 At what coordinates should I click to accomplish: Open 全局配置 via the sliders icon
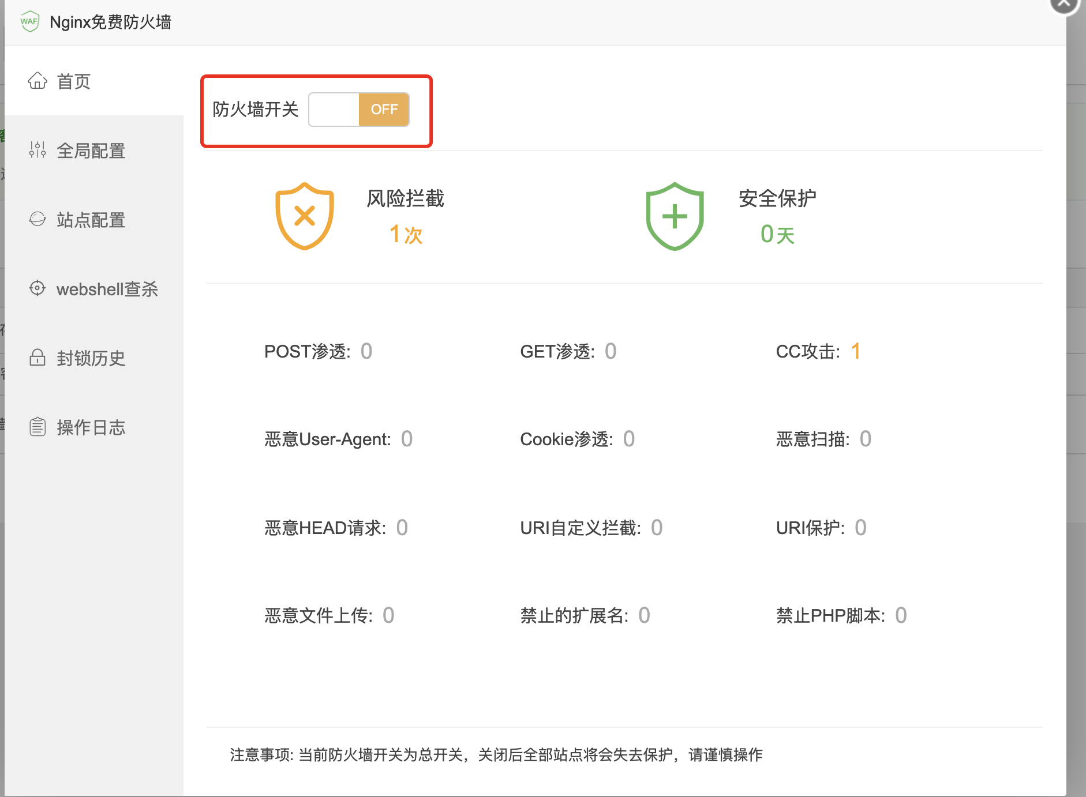coord(38,151)
